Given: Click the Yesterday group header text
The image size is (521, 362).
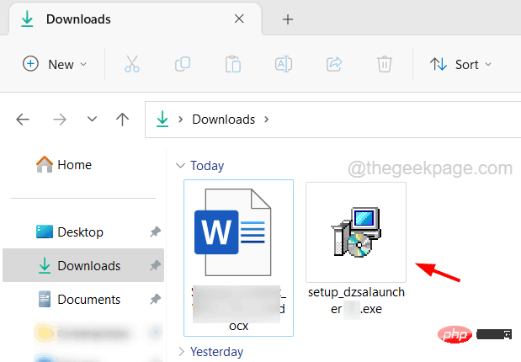Looking at the screenshot, I should point(216,352).
